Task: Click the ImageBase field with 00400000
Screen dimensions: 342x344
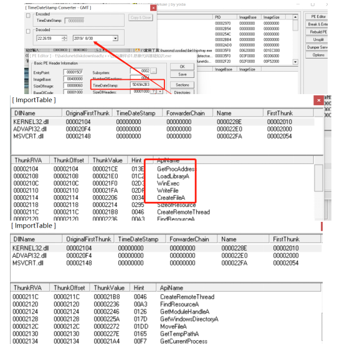Action: (x=74, y=79)
